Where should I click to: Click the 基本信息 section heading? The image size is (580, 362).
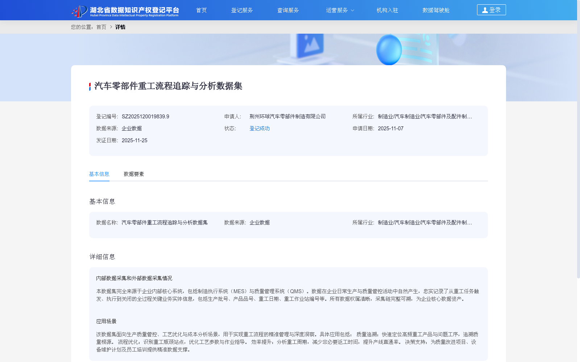(102, 202)
